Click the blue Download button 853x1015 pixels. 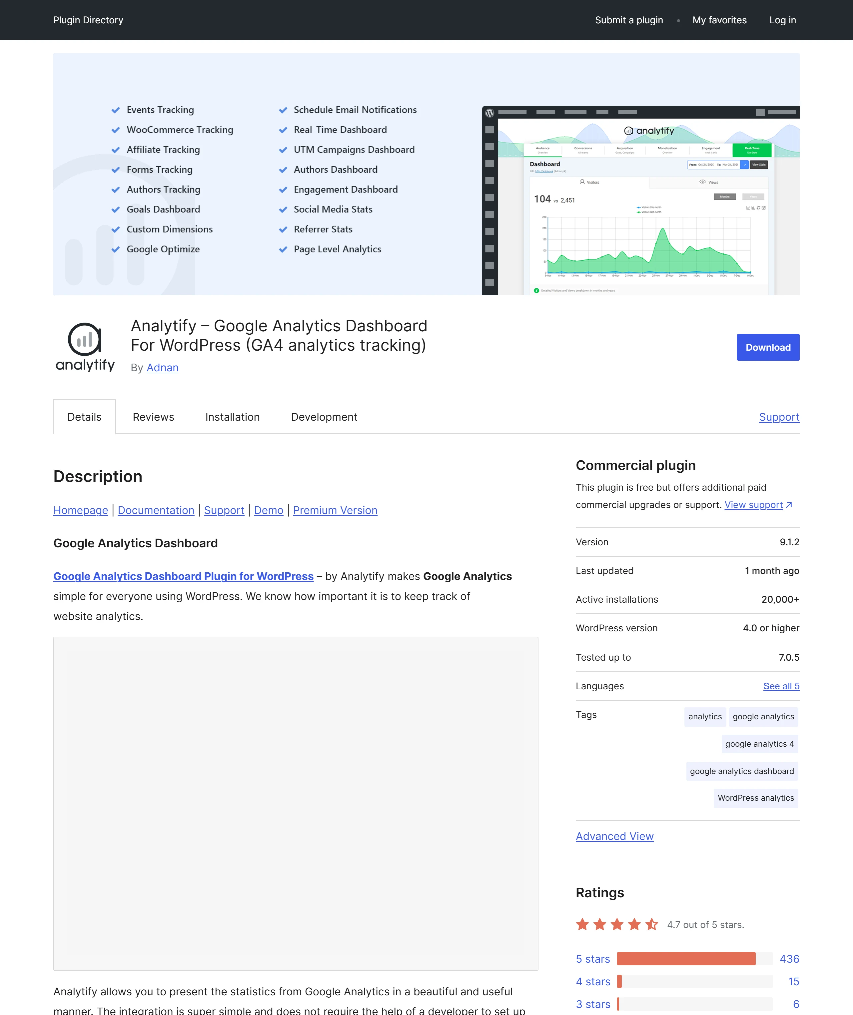click(768, 347)
